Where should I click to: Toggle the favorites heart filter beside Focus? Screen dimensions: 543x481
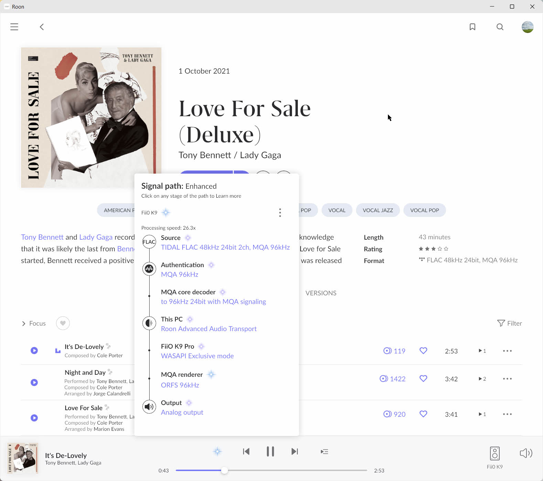pos(63,323)
